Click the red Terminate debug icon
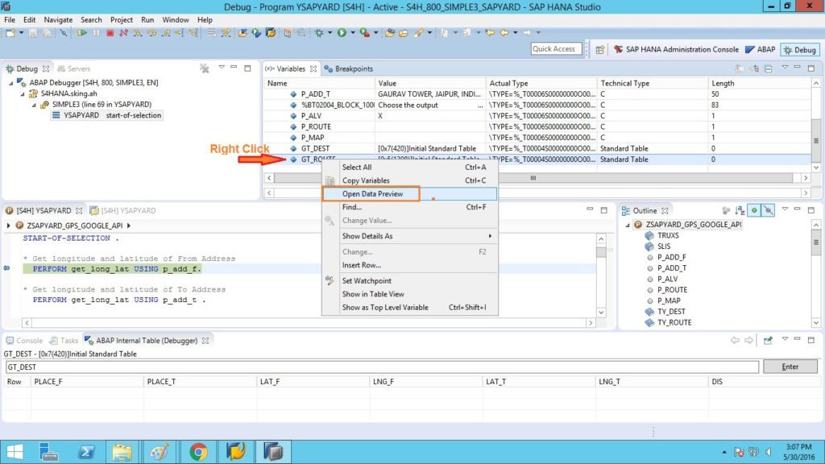This screenshot has width=825, height=464. (110, 32)
